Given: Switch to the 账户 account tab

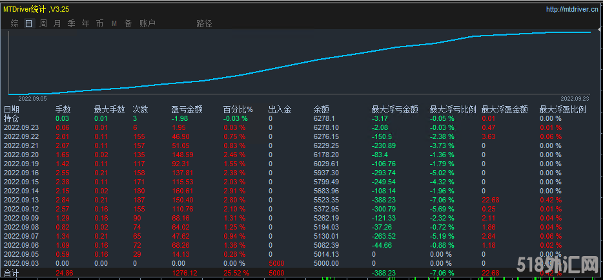Looking at the screenshot, I should click(x=147, y=23).
